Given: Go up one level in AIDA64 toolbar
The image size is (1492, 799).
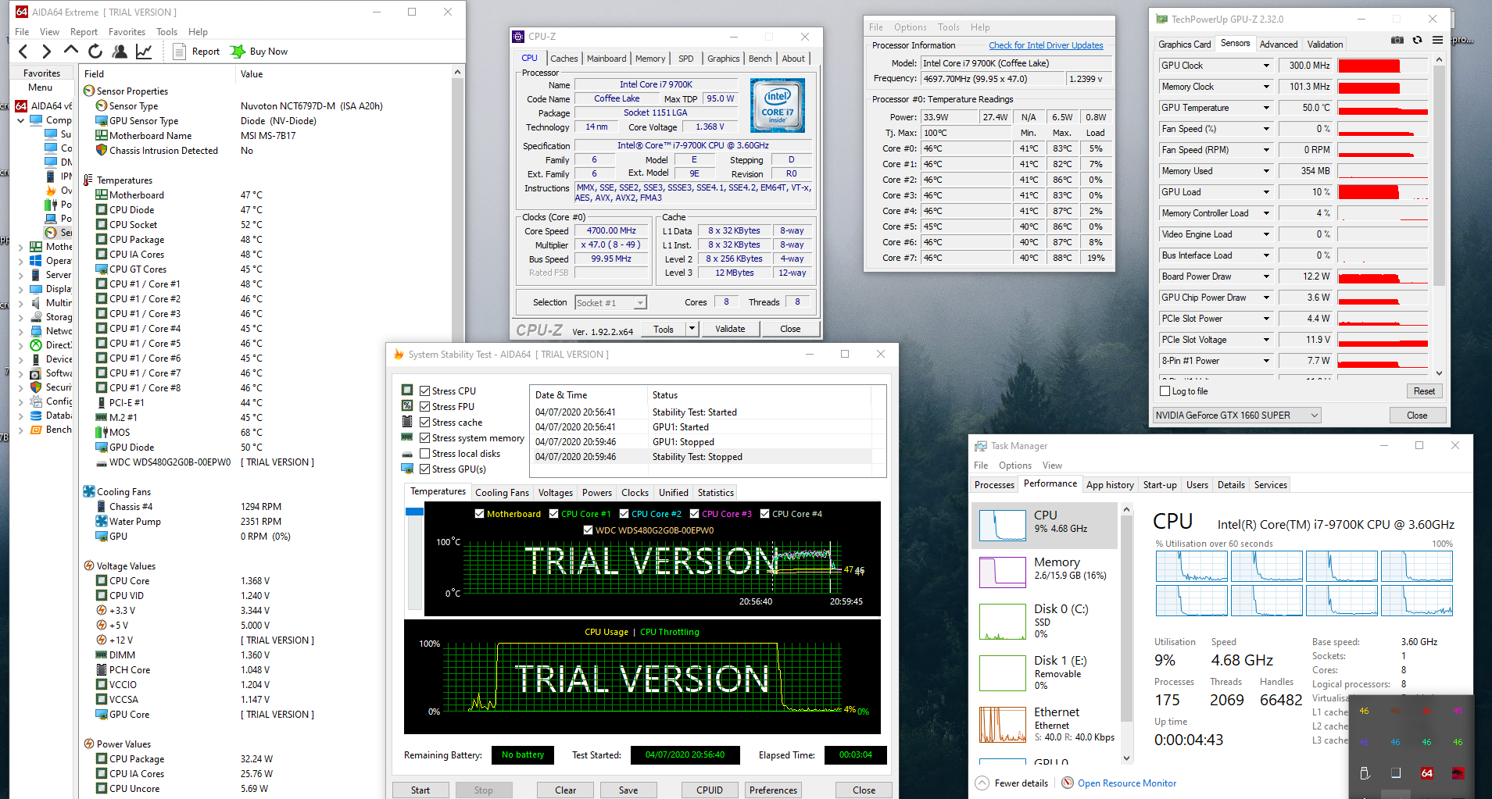Looking at the screenshot, I should [x=71, y=51].
